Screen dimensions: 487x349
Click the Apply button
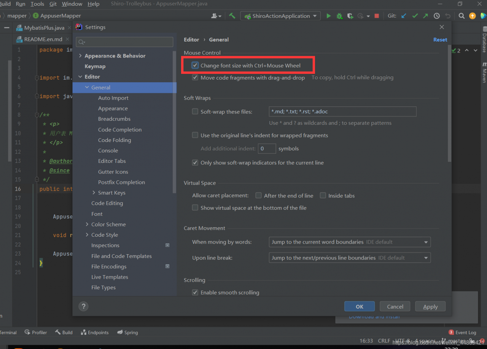[x=430, y=306]
